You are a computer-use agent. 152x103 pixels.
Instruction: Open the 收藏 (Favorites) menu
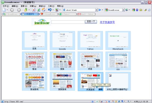pos(33,6)
